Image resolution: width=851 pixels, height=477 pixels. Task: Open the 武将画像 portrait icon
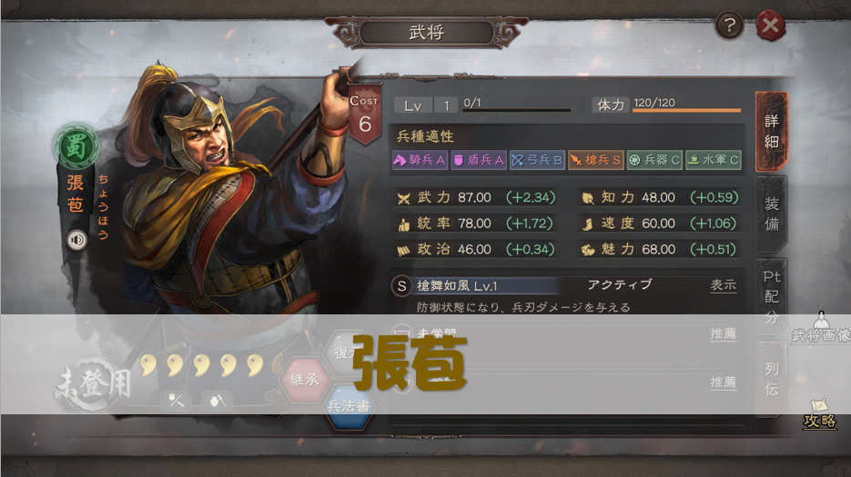click(x=821, y=327)
